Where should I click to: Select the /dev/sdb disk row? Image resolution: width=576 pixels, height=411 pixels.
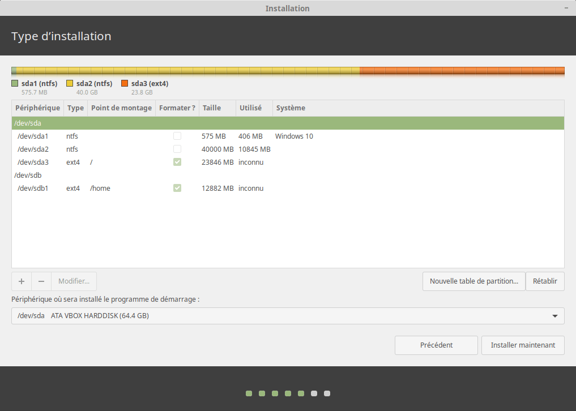[288, 175]
